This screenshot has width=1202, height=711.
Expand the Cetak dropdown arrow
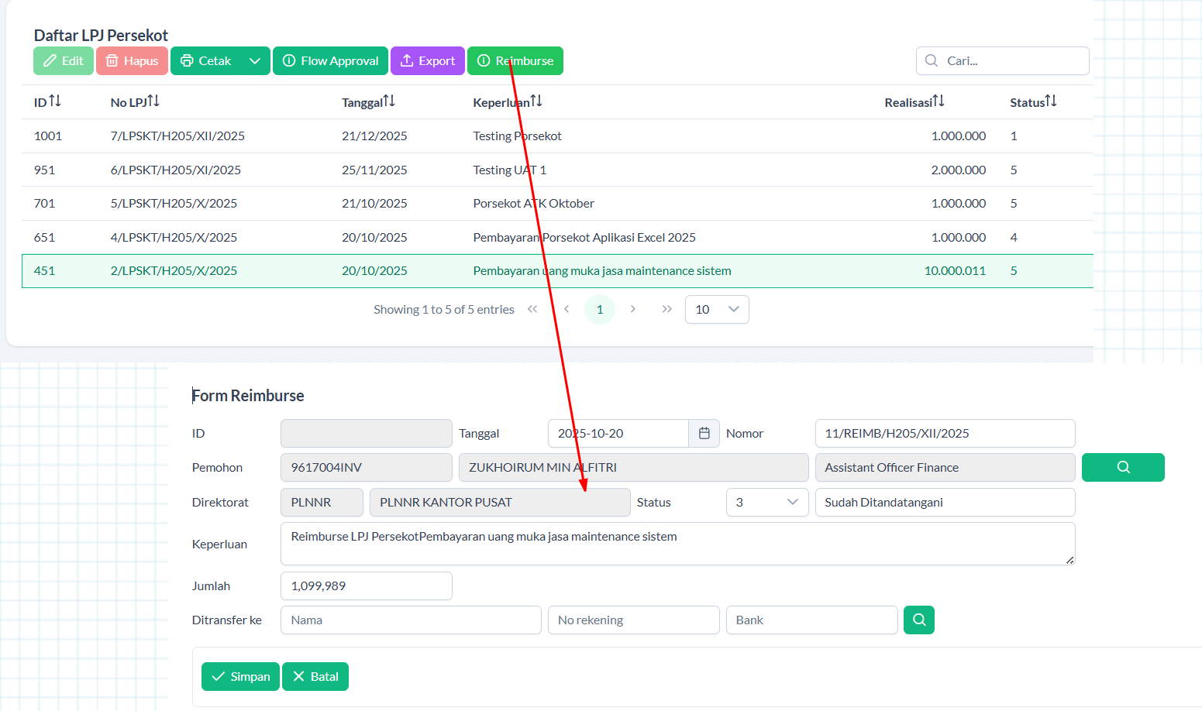point(255,61)
